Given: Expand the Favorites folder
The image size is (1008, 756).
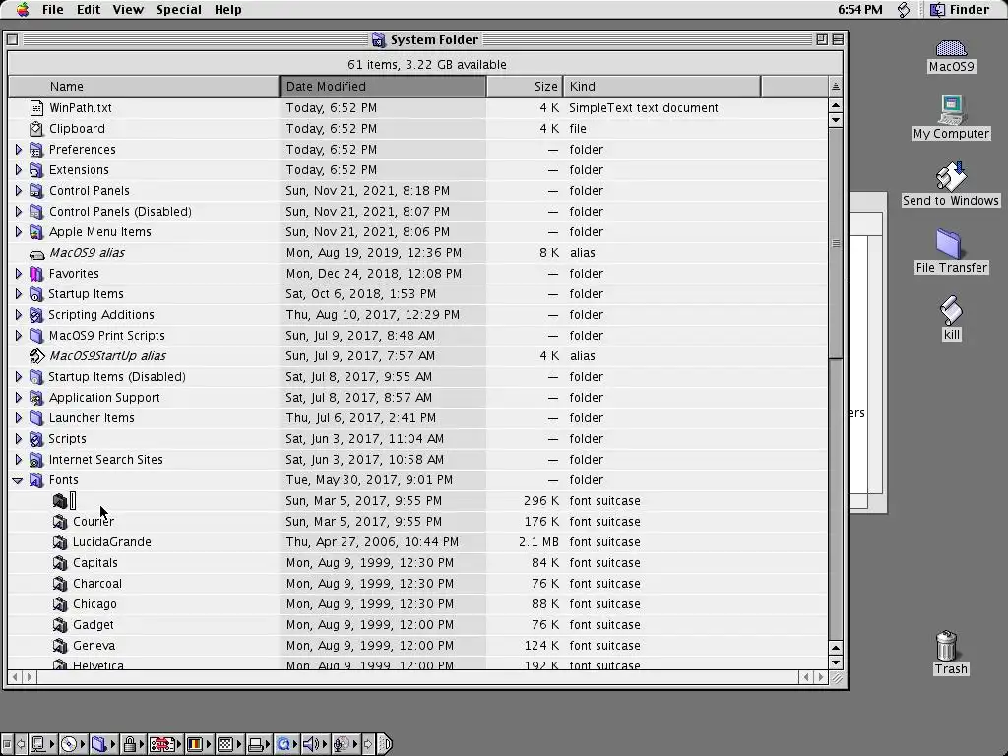Looking at the screenshot, I should coord(18,274).
